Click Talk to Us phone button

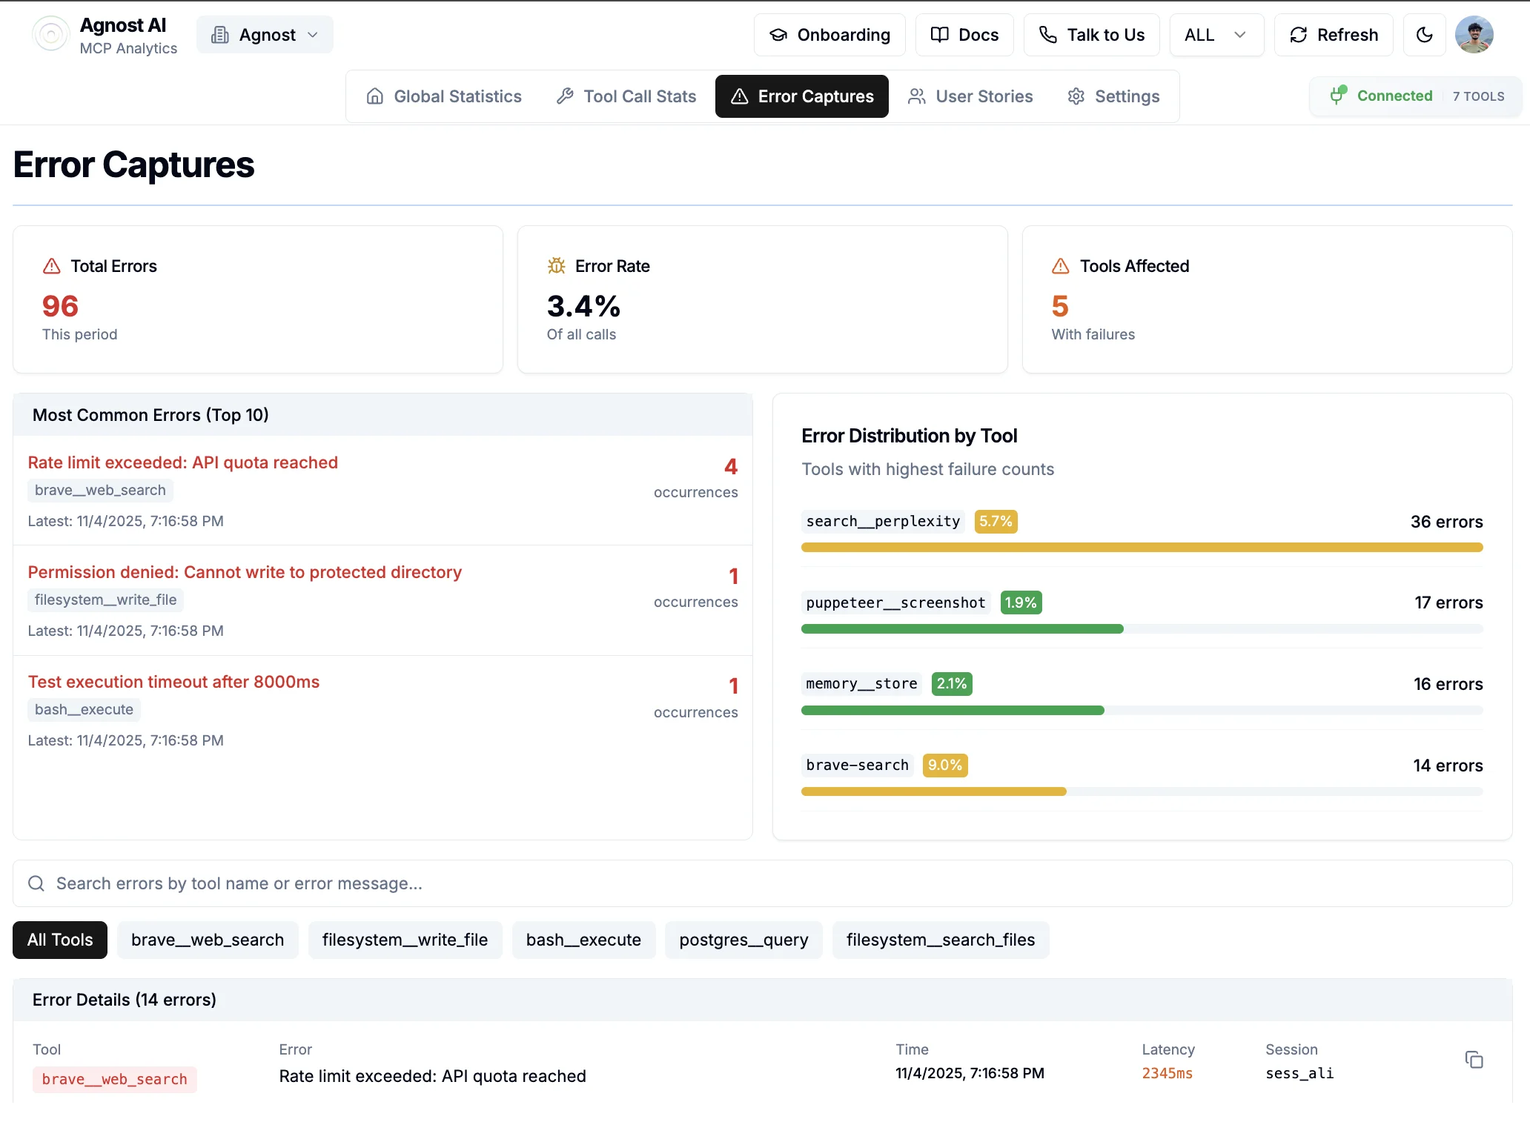[x=1091, y=35]
